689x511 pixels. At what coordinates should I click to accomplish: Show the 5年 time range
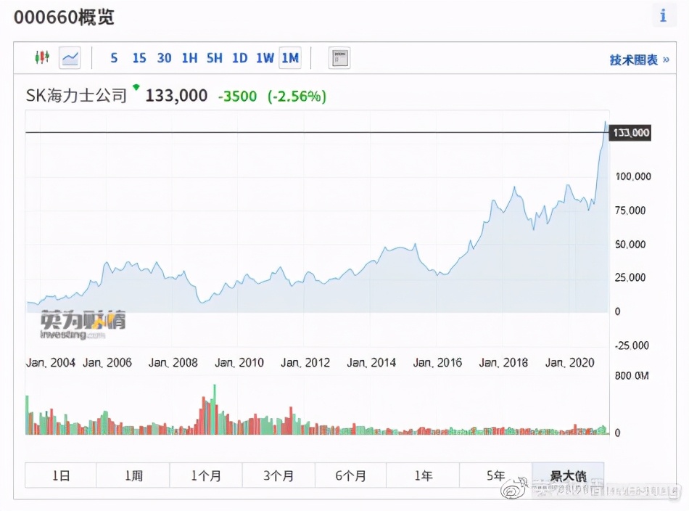pyautogui.click(x=496, y=476)
